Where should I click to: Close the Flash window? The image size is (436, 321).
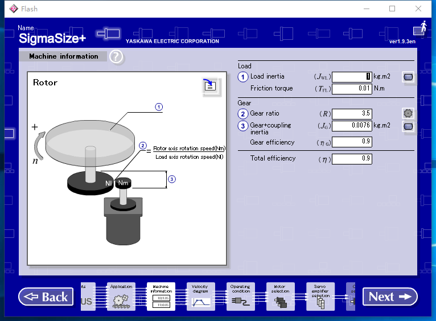pos(418,9)
